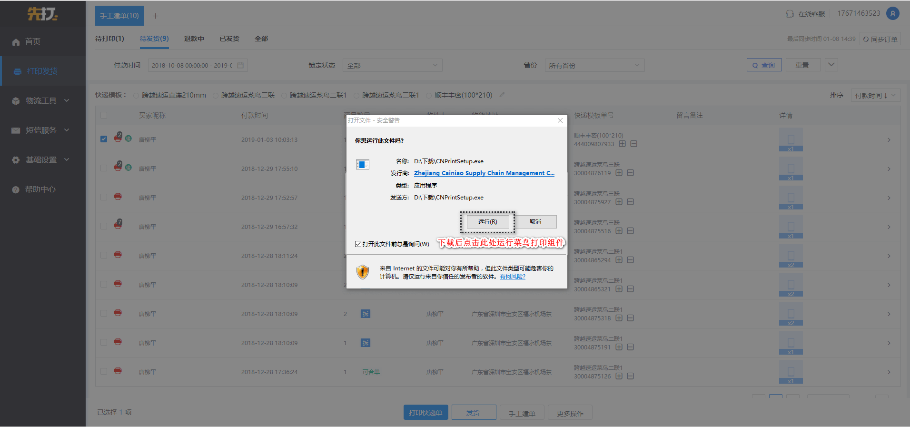Switch to 已发货 tab
Screen dimensions: 910x427
pyautogui.click(x=229, y=39)
